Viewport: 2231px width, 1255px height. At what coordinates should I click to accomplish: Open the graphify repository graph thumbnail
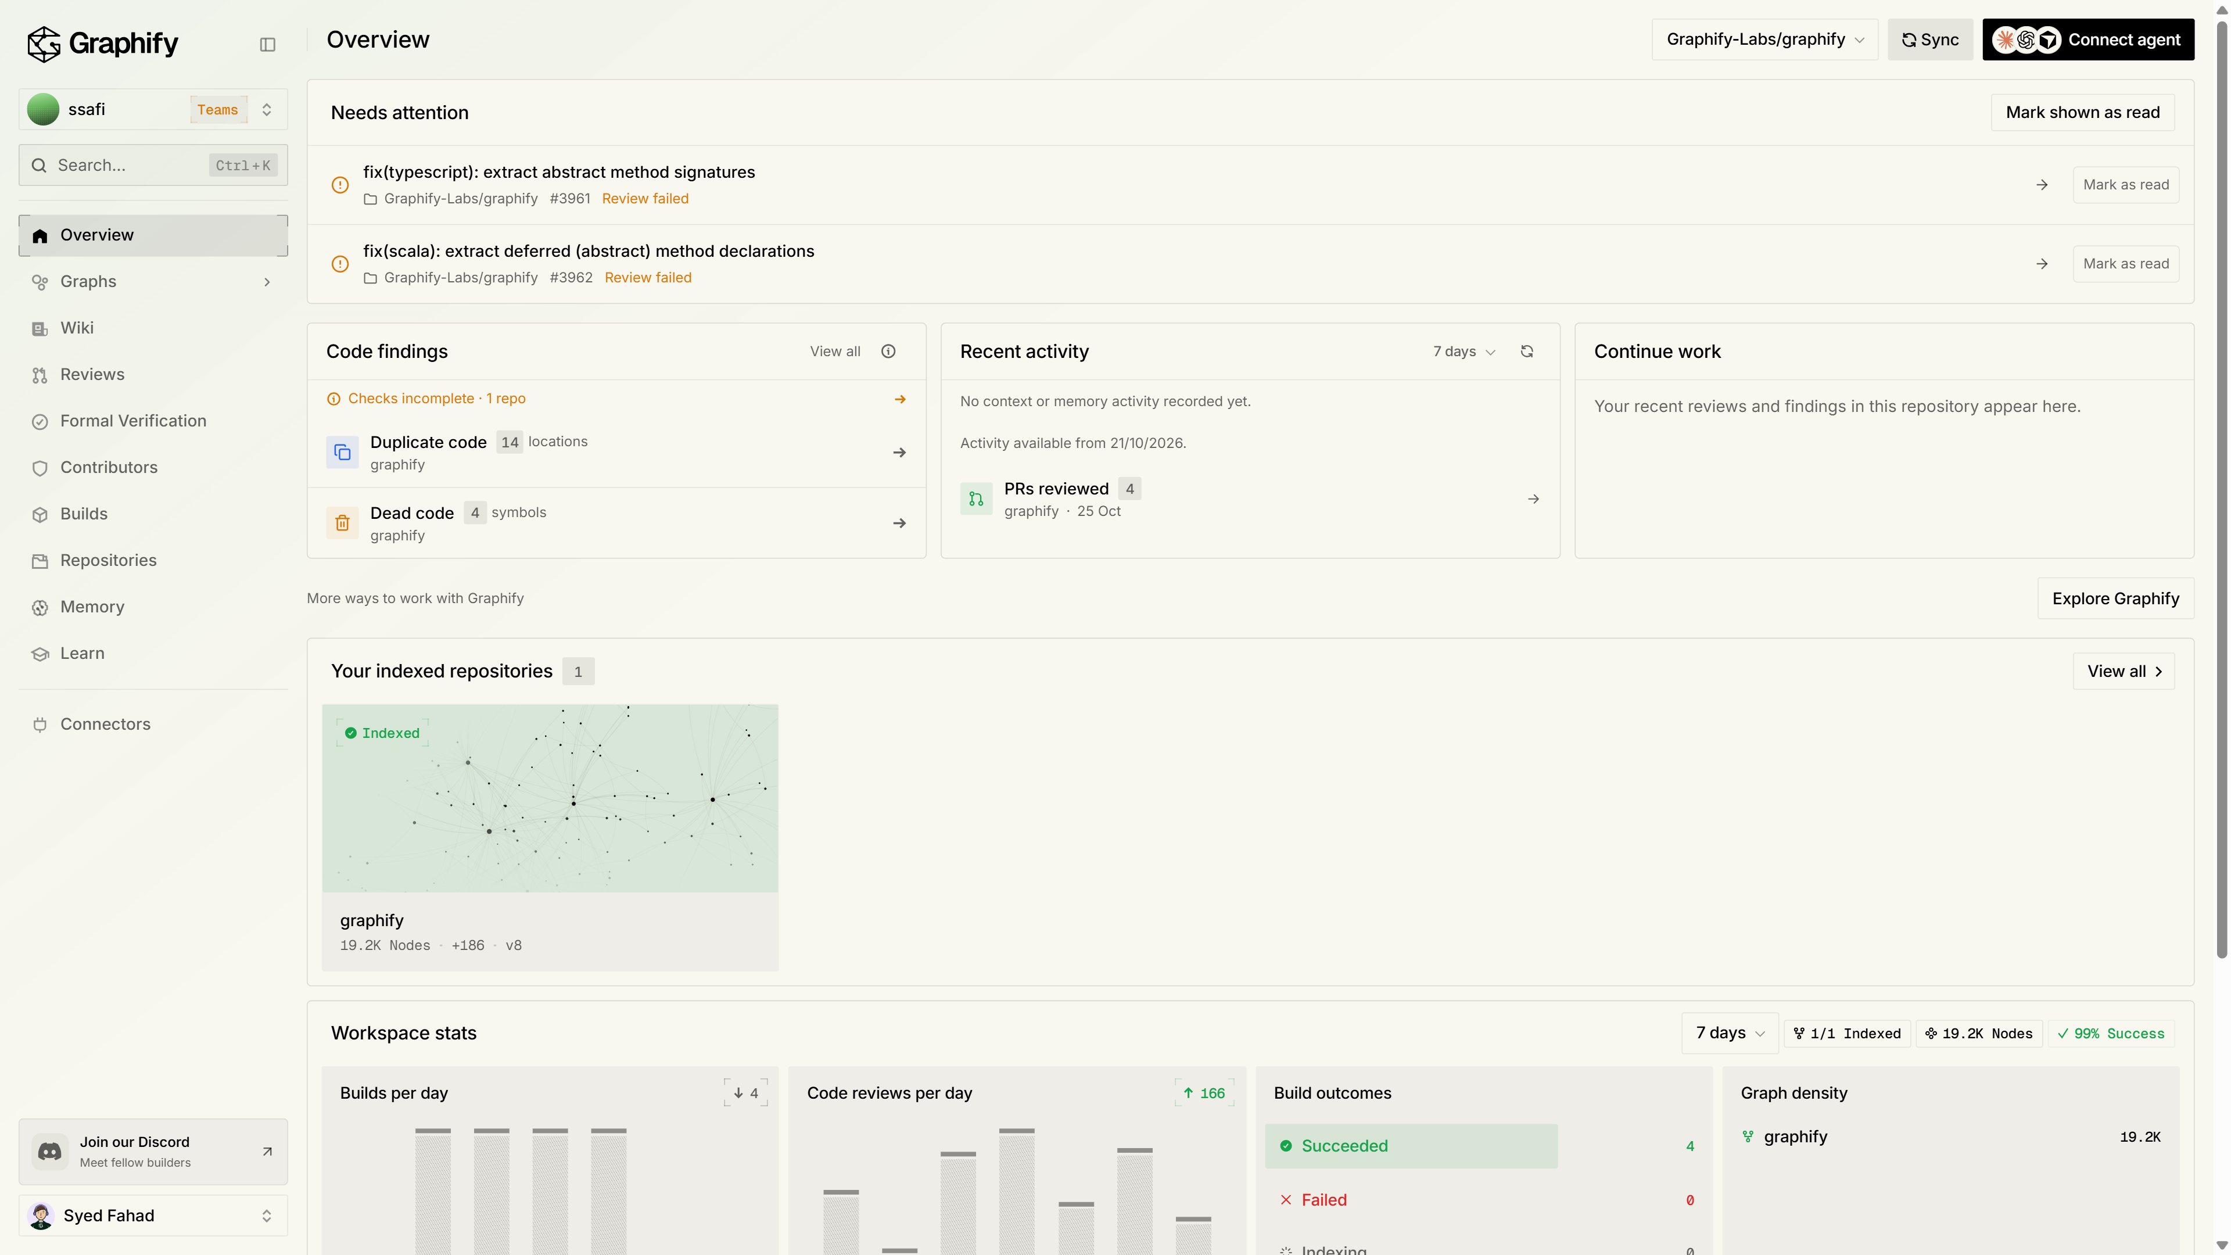550,798
